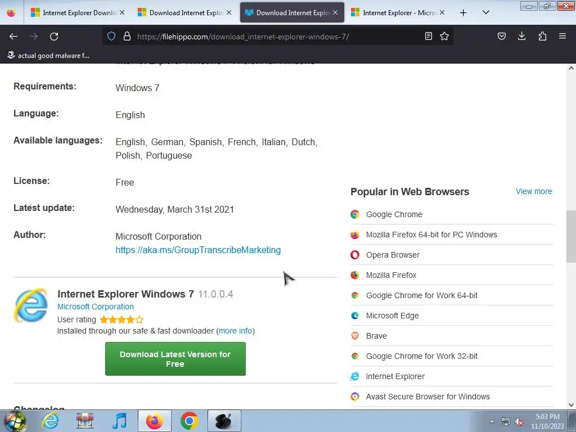Open a new tab

click(463, 13)
